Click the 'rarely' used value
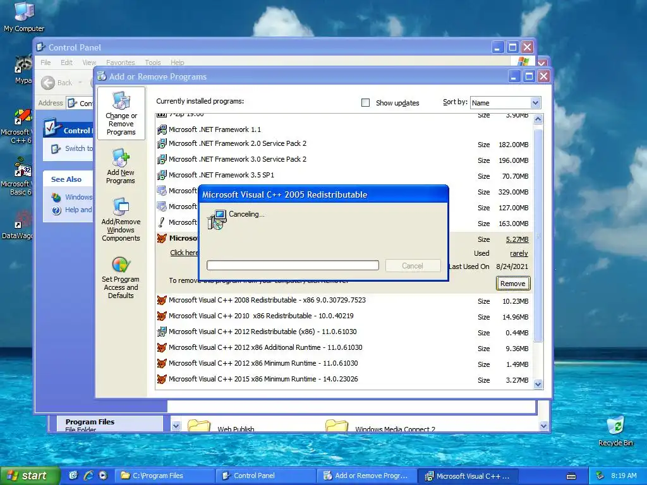The height and width of the screenshot is (485, 647). click(x=519, y=253)
